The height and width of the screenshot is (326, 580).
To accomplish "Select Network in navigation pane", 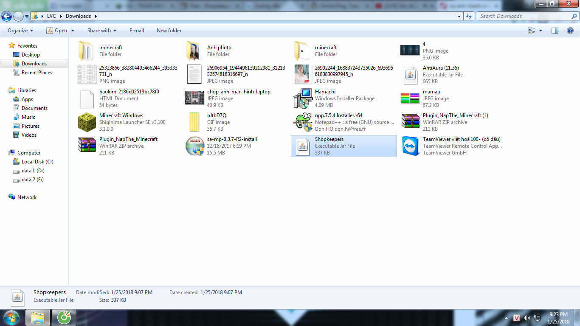I will (x=27, y=197).
